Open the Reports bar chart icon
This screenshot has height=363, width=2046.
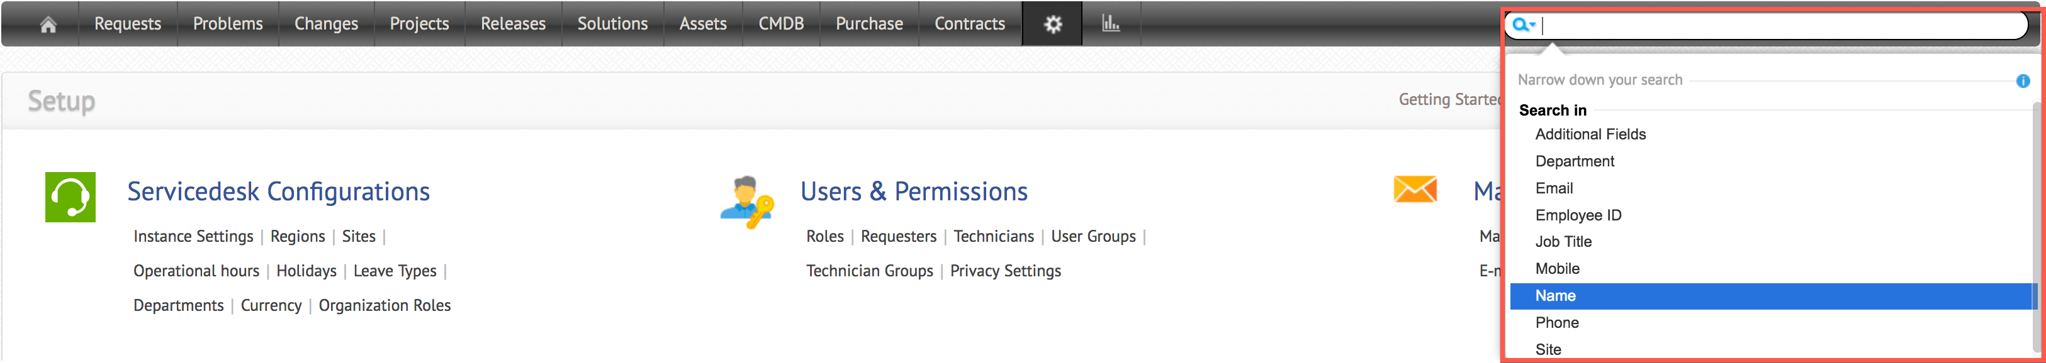[1110, 24]
